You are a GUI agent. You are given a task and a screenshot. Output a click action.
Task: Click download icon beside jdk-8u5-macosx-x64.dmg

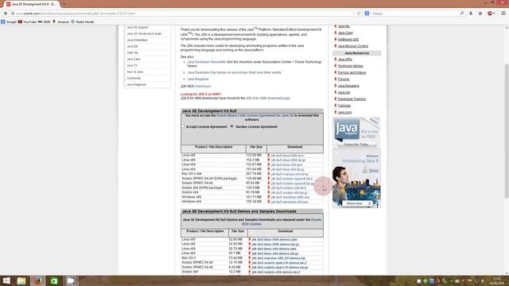pos(269,174)
